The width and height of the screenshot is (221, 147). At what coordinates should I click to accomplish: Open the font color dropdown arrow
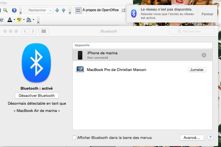pyautogui.click(x=14, y=19)
